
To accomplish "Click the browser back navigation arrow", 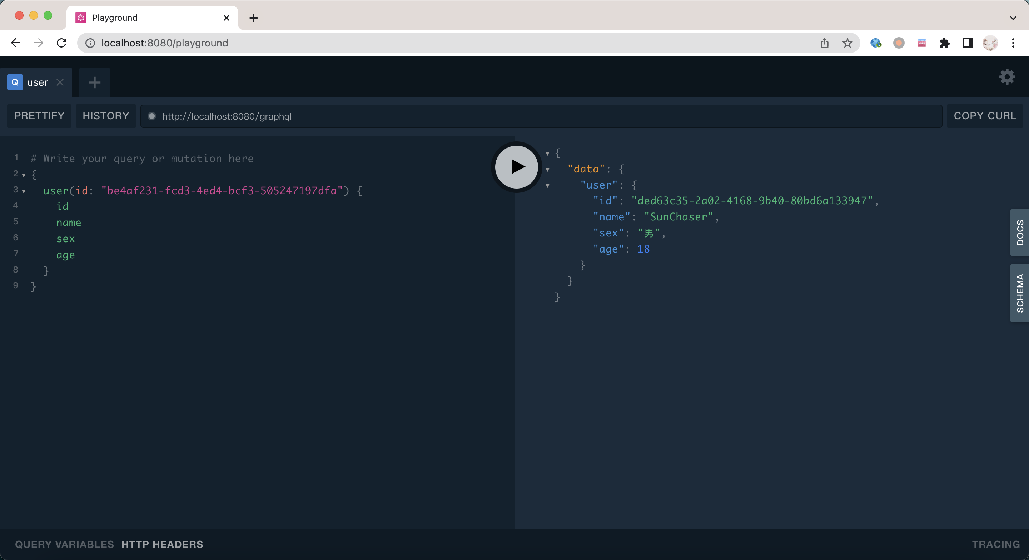I will (x=16, y=42).
